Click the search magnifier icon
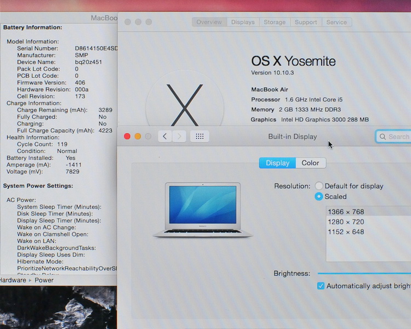The image size is (411, 329). 383,137
